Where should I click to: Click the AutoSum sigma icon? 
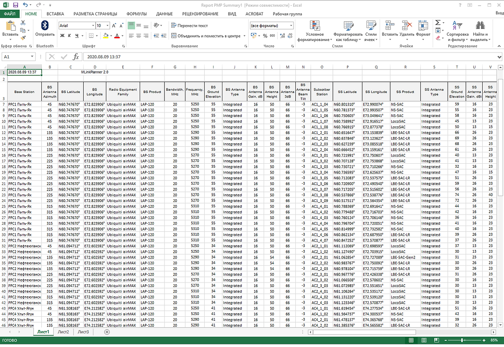(438, 23)
